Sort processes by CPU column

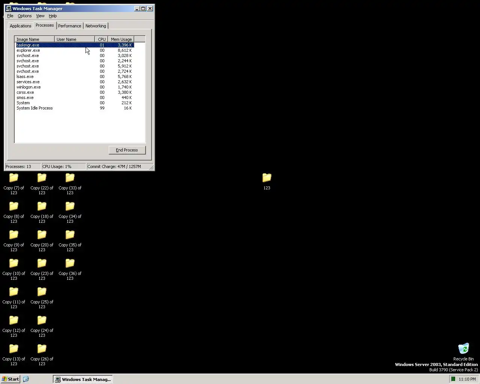point(101,39)
